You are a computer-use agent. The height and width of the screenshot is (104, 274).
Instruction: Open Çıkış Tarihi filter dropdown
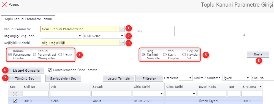point(194,94)
